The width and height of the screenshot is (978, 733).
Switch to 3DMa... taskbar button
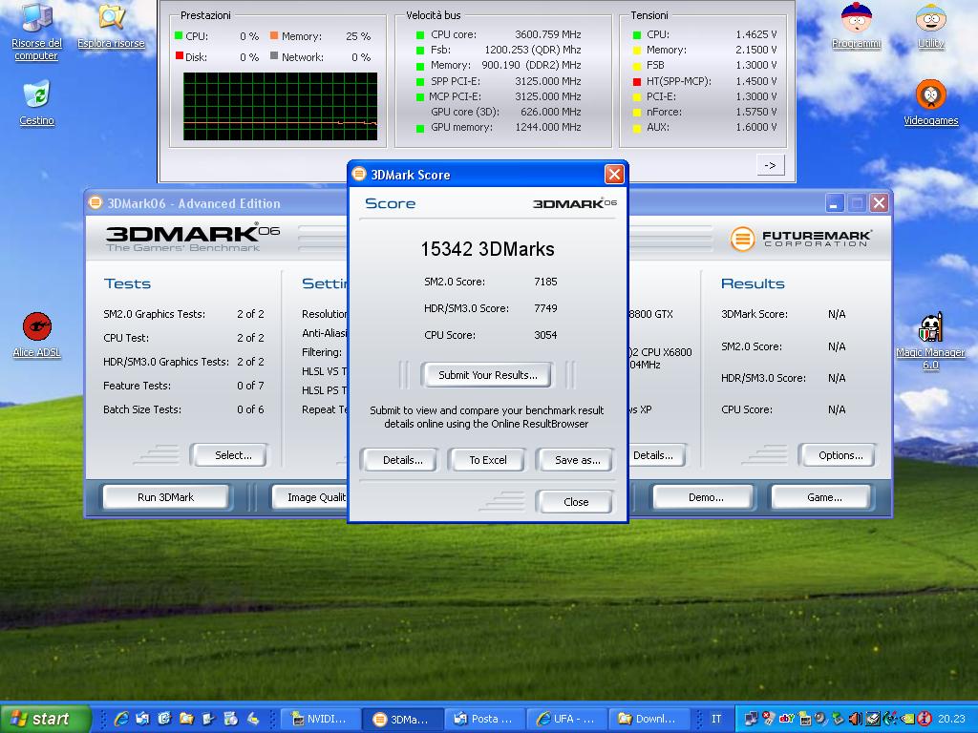(404, 719)
